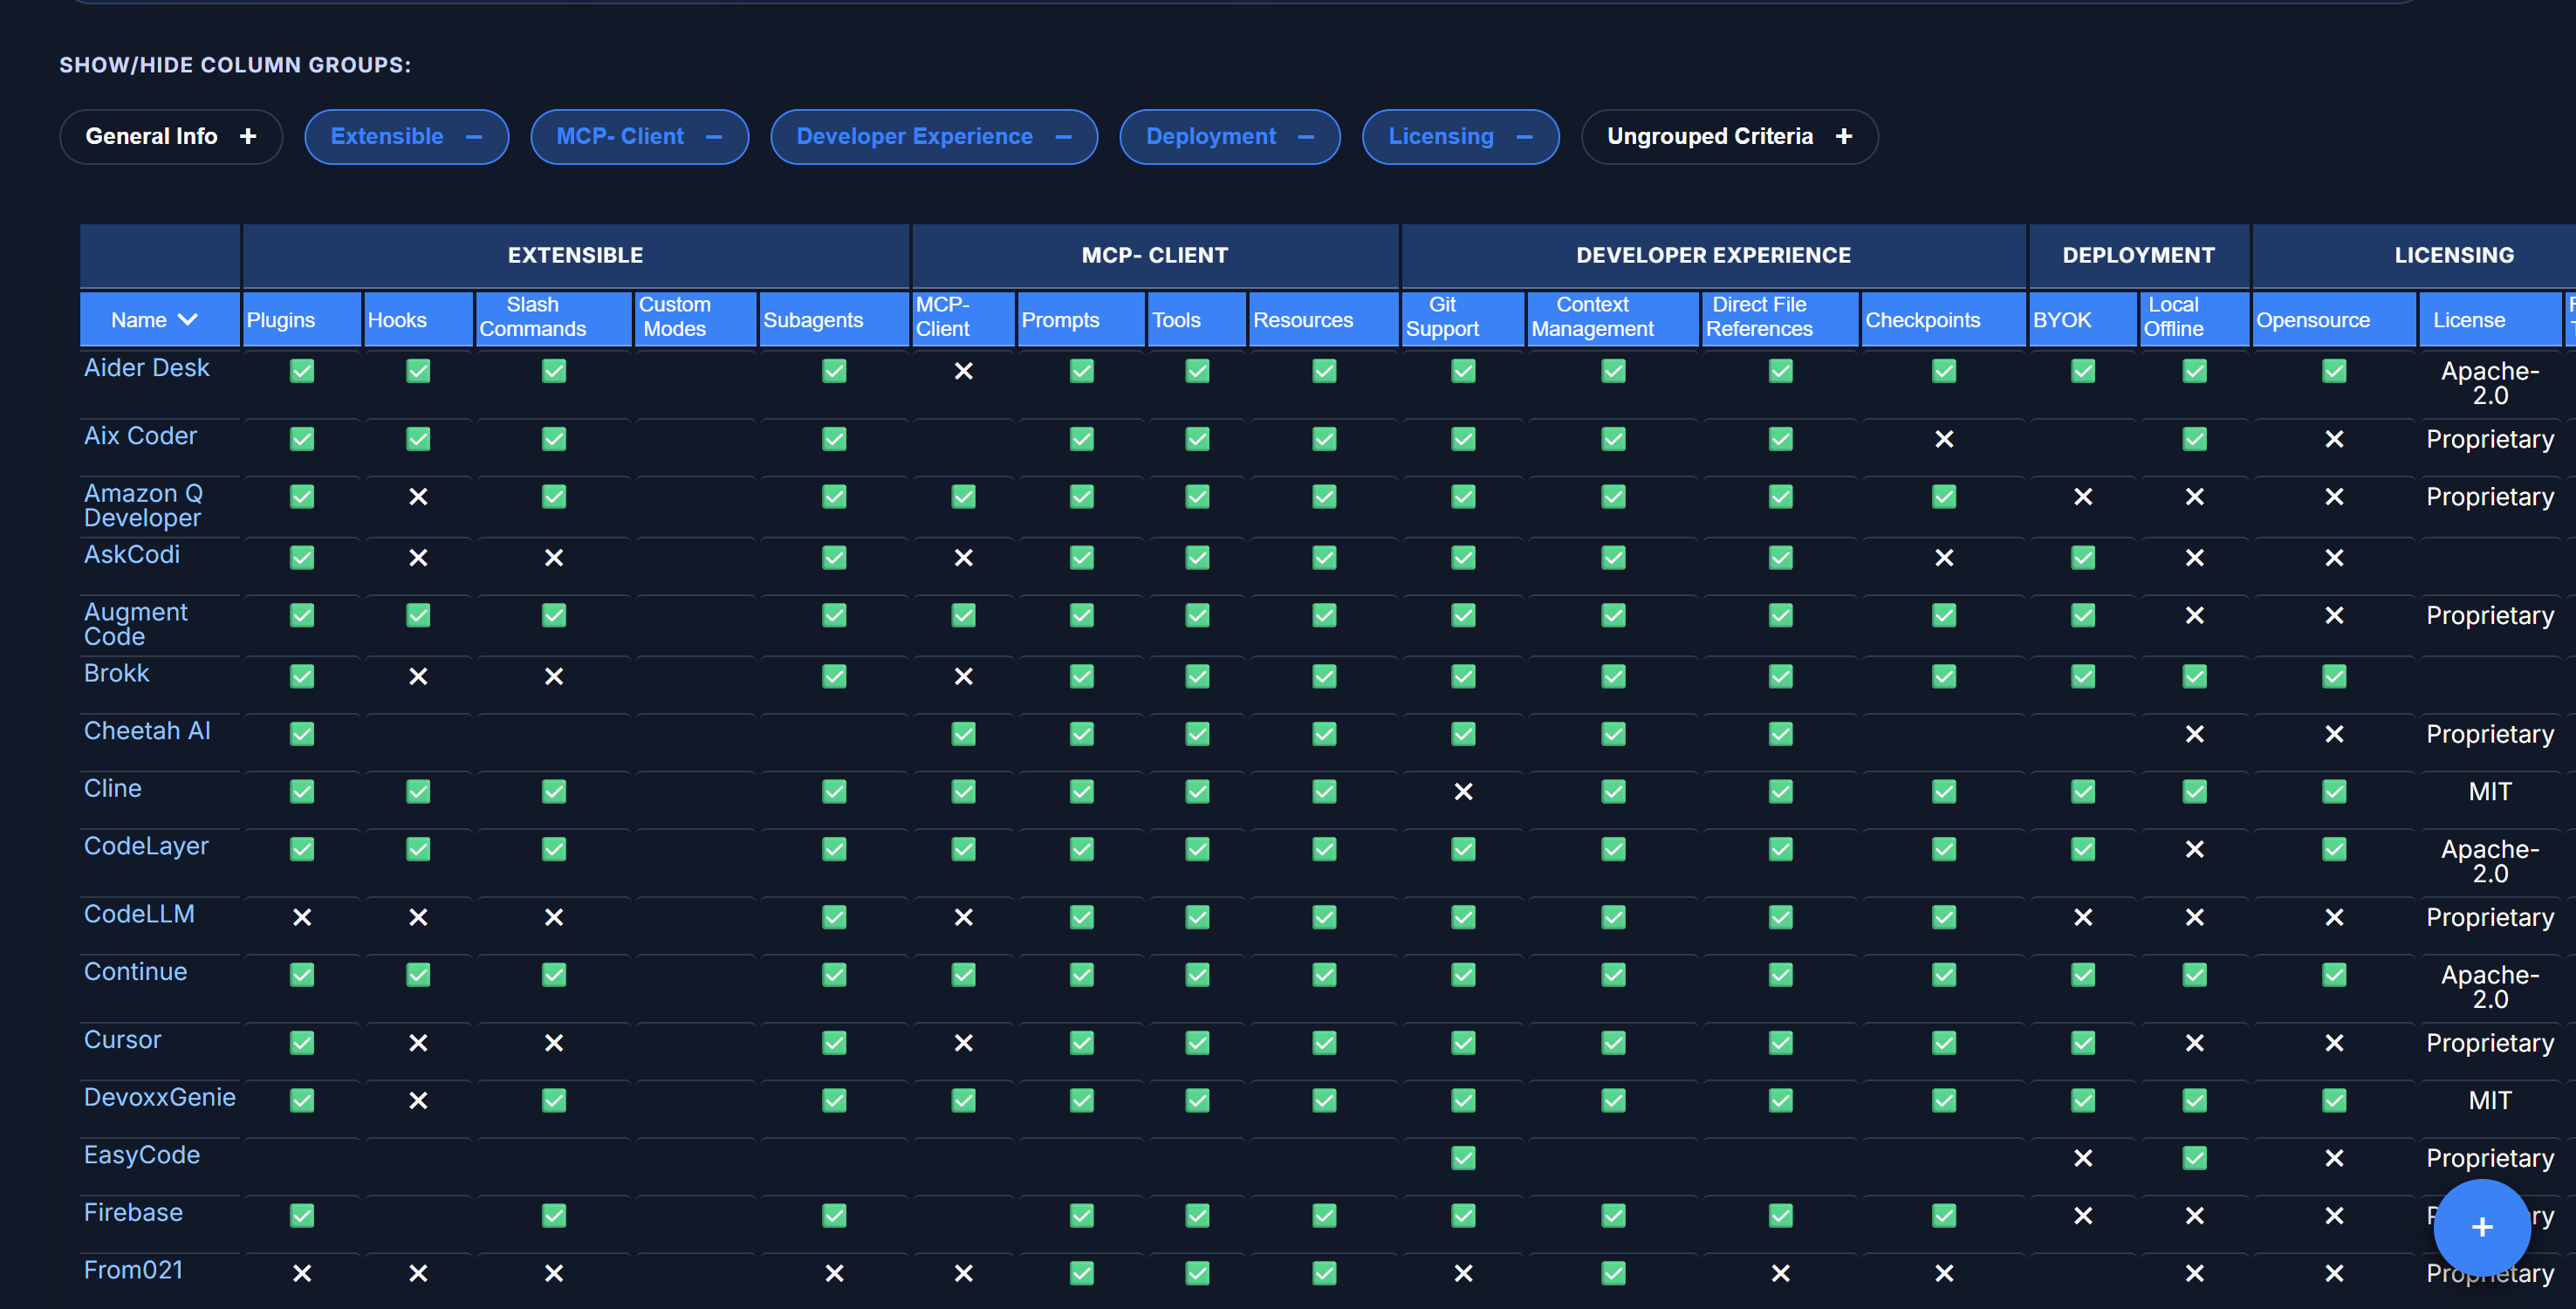Screen dimensions: 2576x1309
Task: Select the Licensing group tab
Action: (x=1460, y=136)
